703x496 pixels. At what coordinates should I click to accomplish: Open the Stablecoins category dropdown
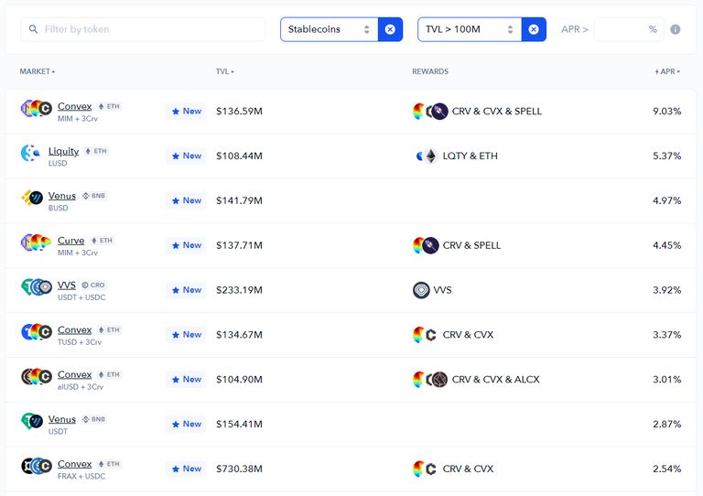point(329,29)
